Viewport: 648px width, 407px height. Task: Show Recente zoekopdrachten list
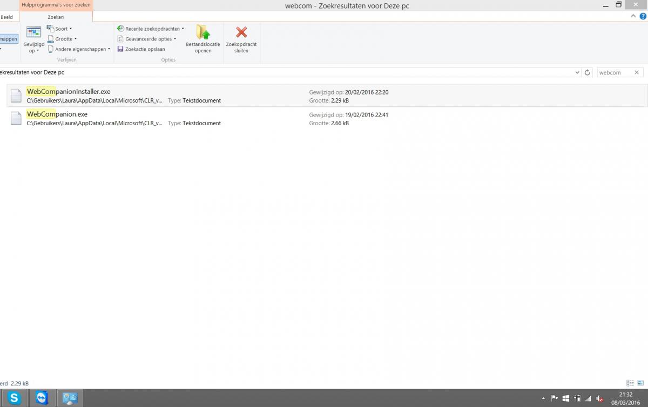coord(151,29)
